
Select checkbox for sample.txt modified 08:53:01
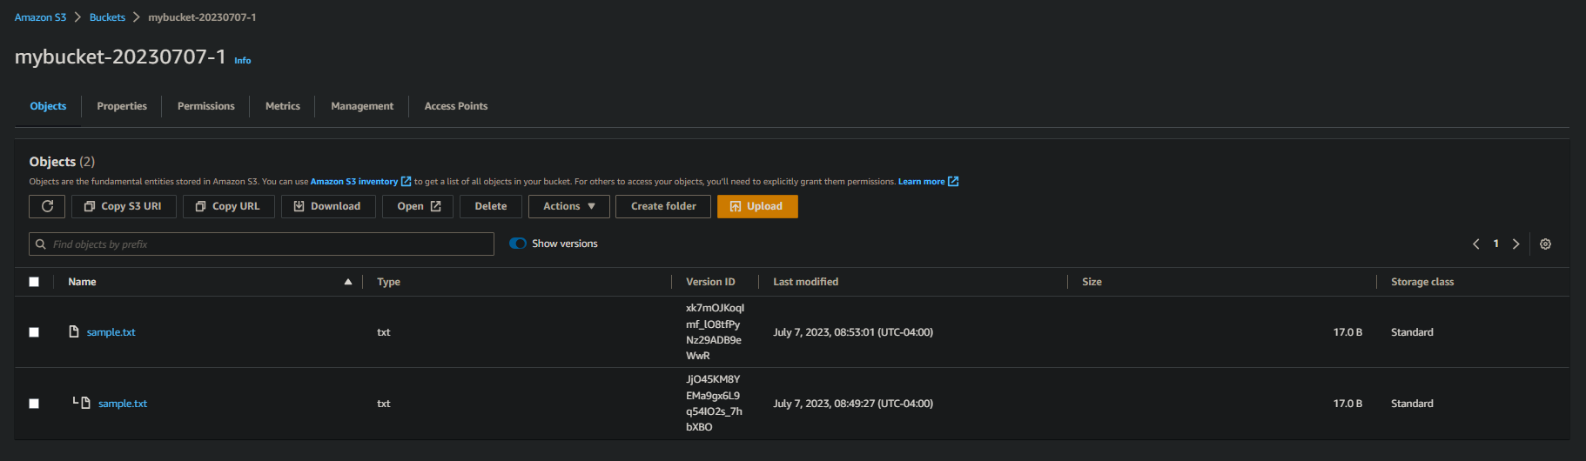point(34,332)
